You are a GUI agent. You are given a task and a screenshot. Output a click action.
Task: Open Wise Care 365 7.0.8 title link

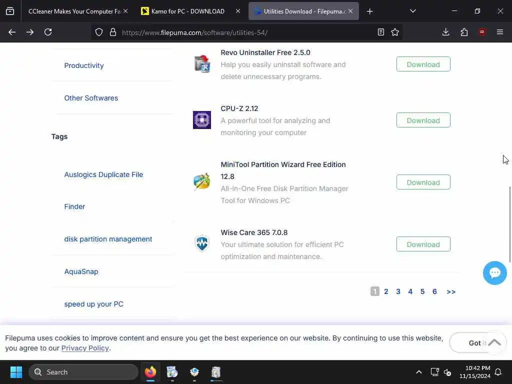[x=254, y=232]
